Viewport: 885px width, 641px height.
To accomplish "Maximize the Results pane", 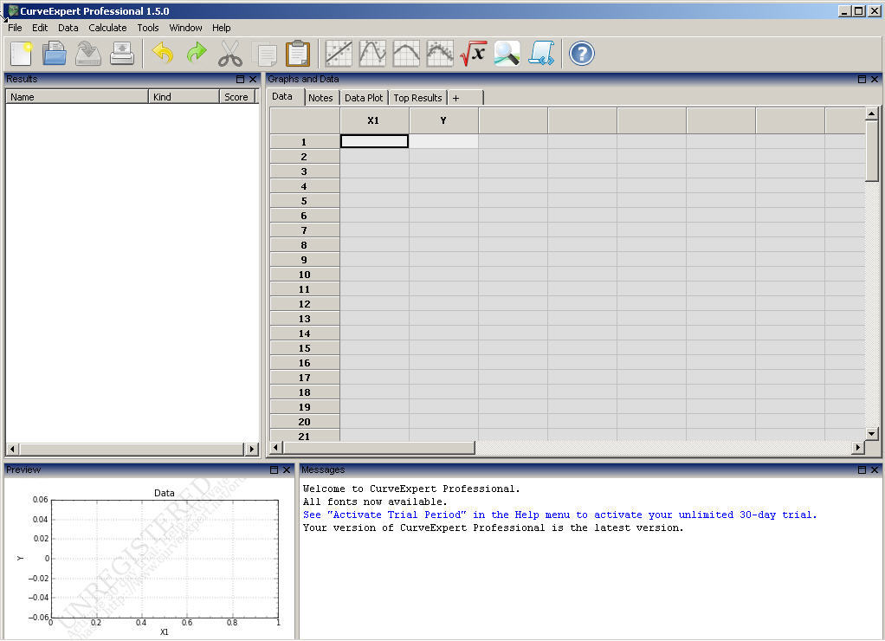I will [241, 79].
